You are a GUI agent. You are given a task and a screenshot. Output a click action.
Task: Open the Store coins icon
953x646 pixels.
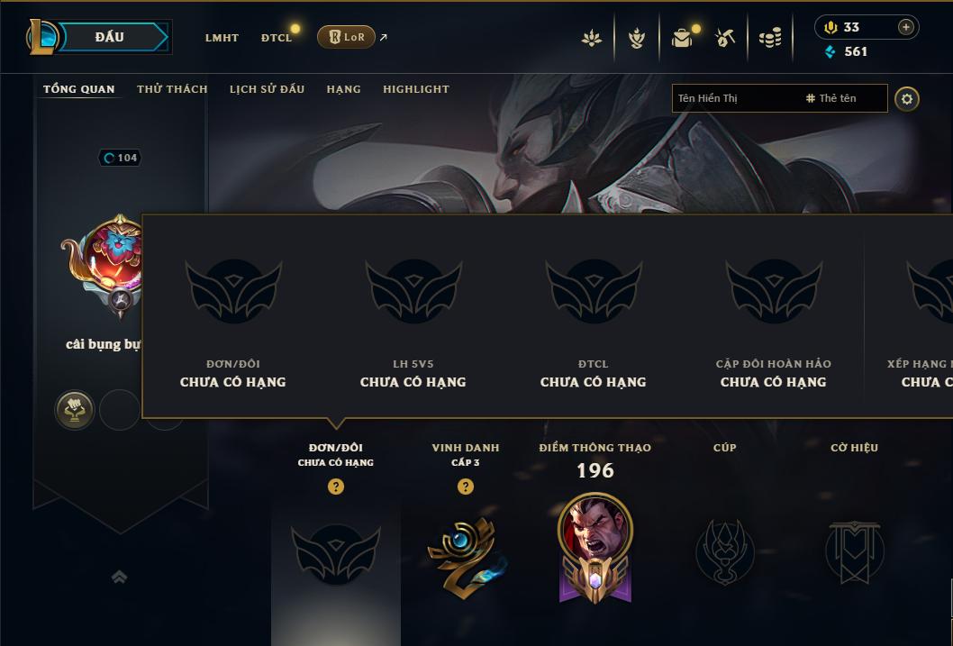coord(770,38)
